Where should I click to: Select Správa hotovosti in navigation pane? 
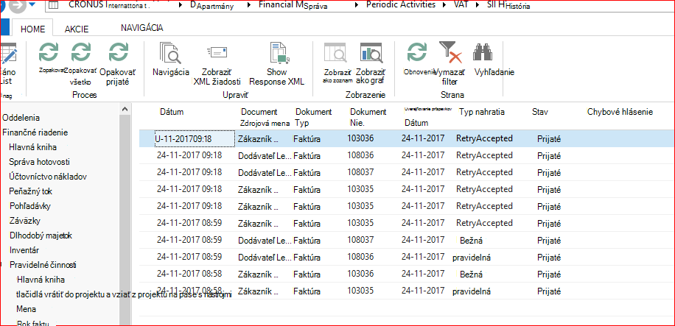pos(40,162)
